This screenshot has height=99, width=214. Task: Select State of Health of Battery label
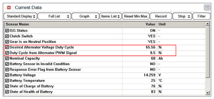coord(31,92)
